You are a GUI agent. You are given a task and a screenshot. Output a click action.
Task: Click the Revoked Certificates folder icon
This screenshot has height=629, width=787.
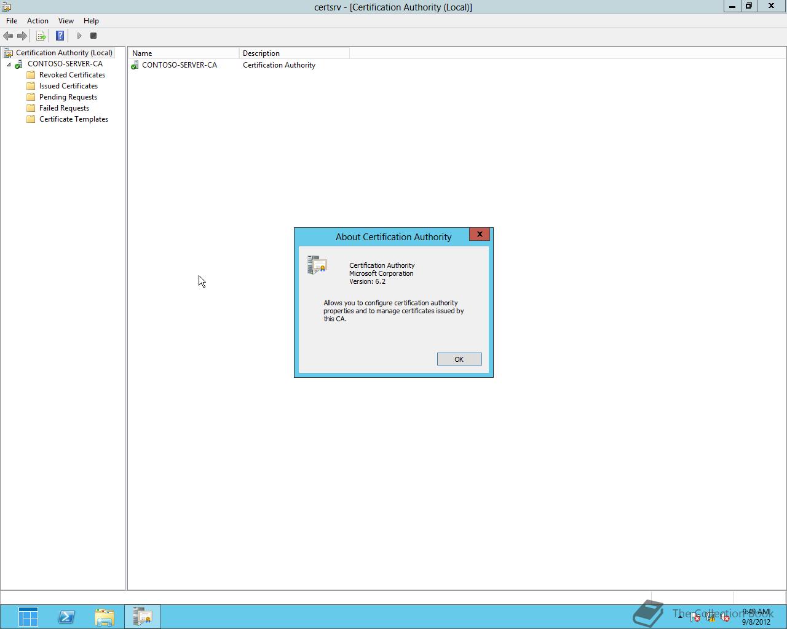31,75
